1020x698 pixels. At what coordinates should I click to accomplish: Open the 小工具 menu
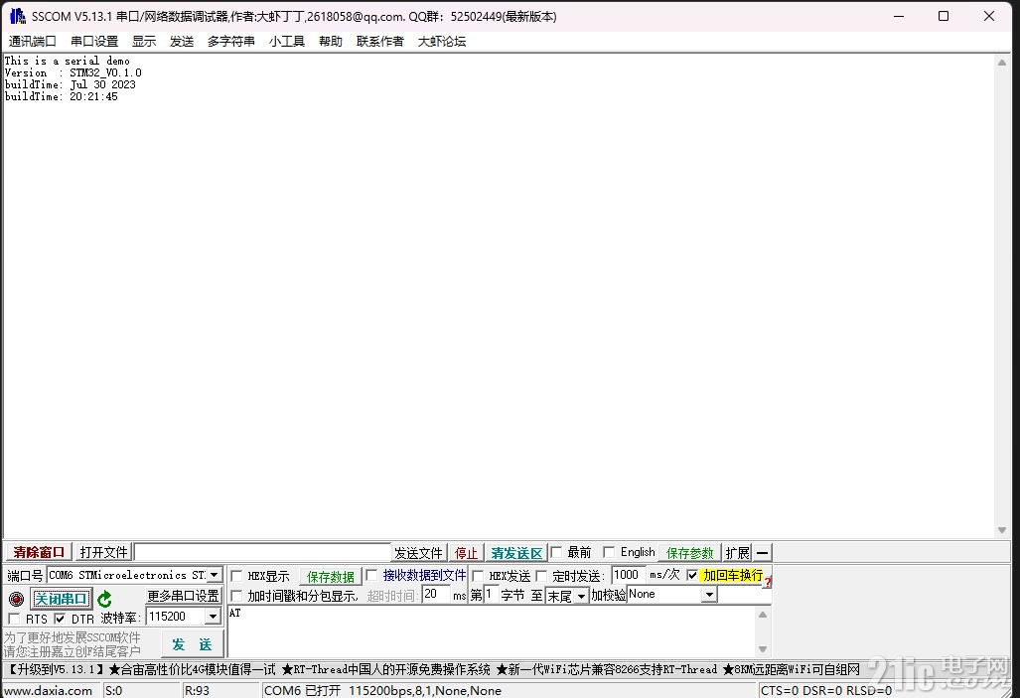(287, 41)
